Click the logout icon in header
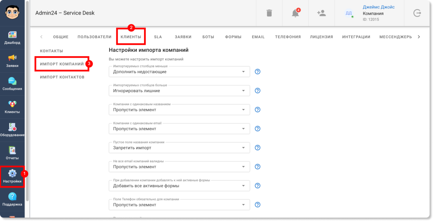 pos(417,13)
